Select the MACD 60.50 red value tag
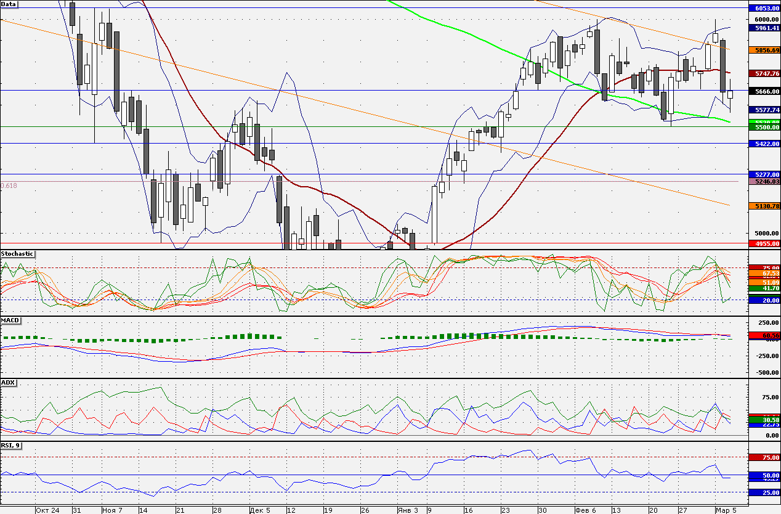781x514 pixels. point(764,335)
